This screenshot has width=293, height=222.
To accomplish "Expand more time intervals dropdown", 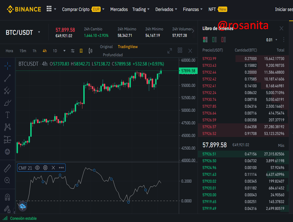I will 65,51.
